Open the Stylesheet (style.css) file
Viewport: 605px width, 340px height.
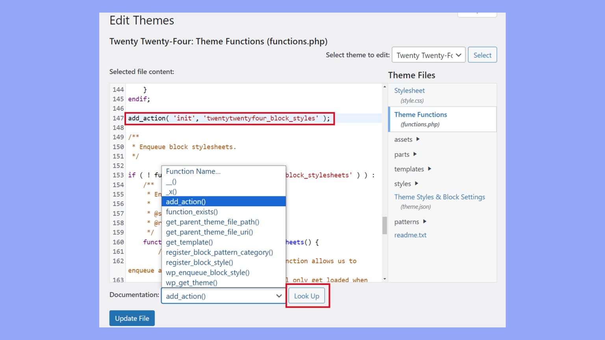(x=409, y=91)
